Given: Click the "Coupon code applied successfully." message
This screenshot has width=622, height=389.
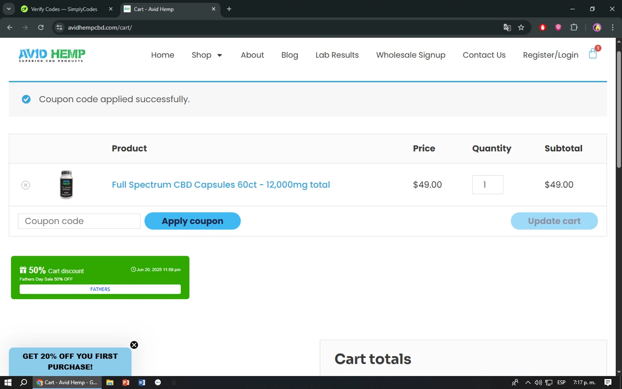Looking at the screenshot, I should 114,99.
